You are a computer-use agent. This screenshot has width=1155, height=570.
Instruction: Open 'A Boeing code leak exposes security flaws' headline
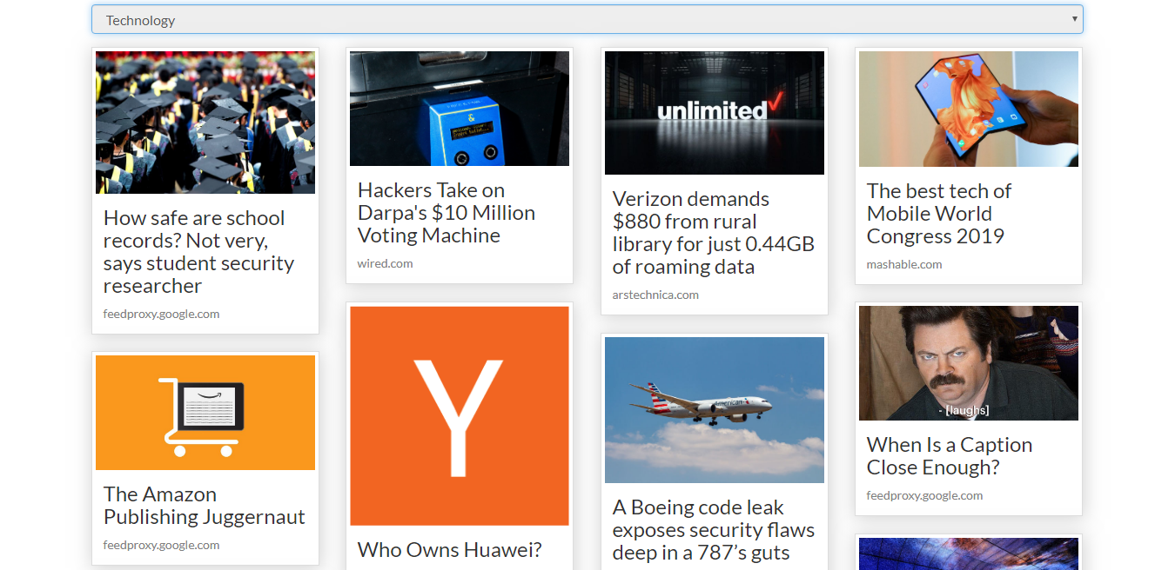714,530
